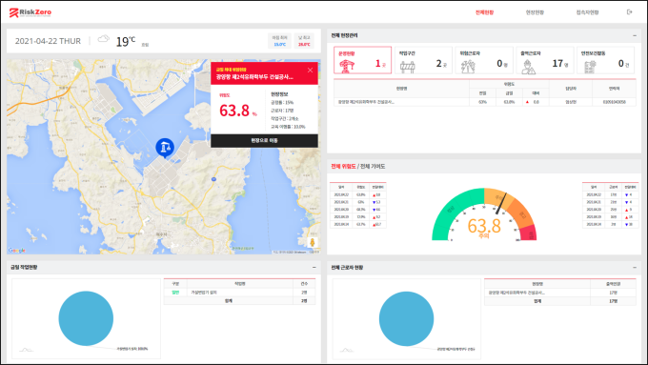Click the phone number cell in site table
Screen dimensions: 648x365
point(614,102)
